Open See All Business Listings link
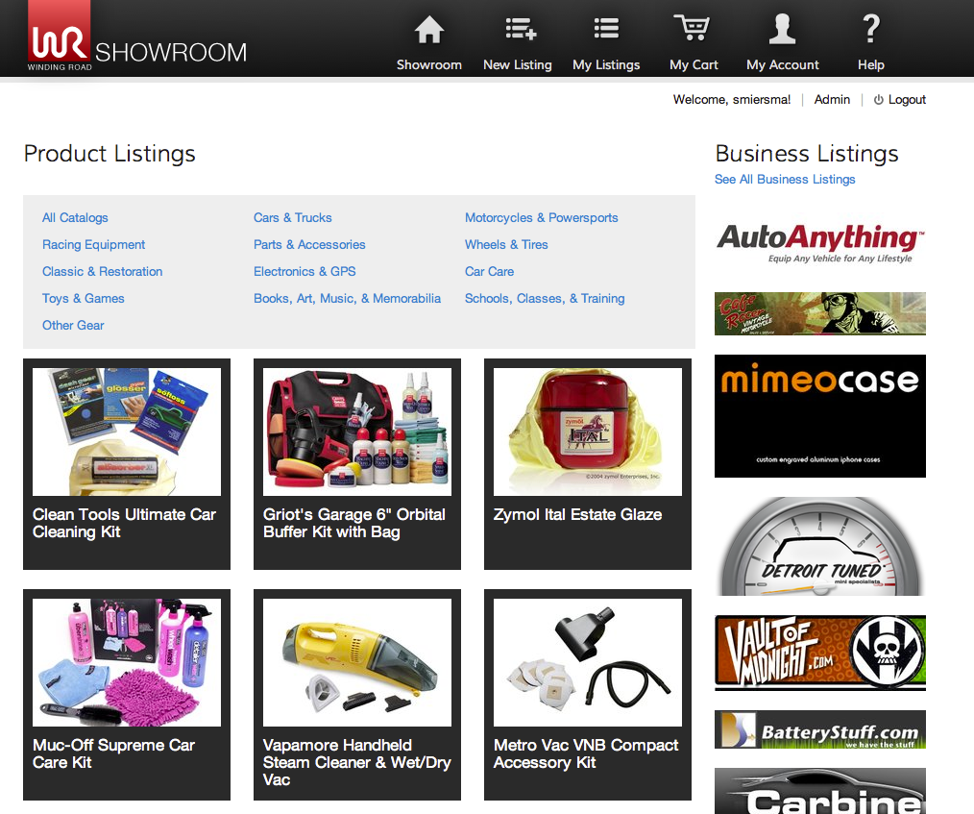 pyautogui.click(x=785, y=179)
